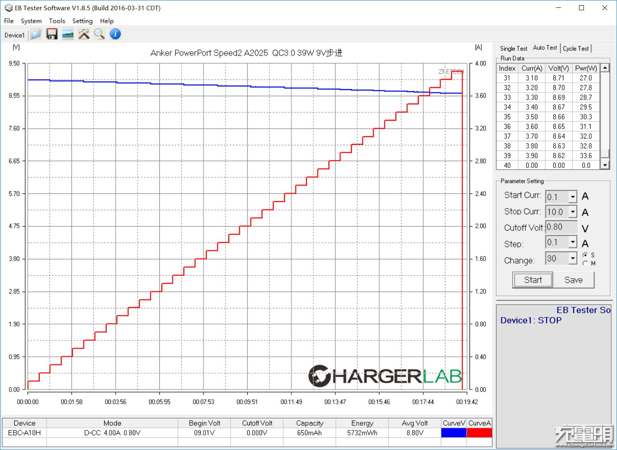Click the 8.62 voltage cell in row 39
Viewport: 617px width, 450px height.
[x=559, y=155]
